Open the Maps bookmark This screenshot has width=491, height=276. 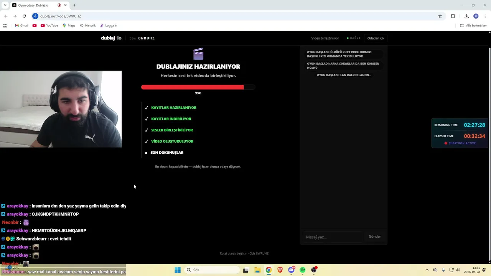click(x=69, y=26)
